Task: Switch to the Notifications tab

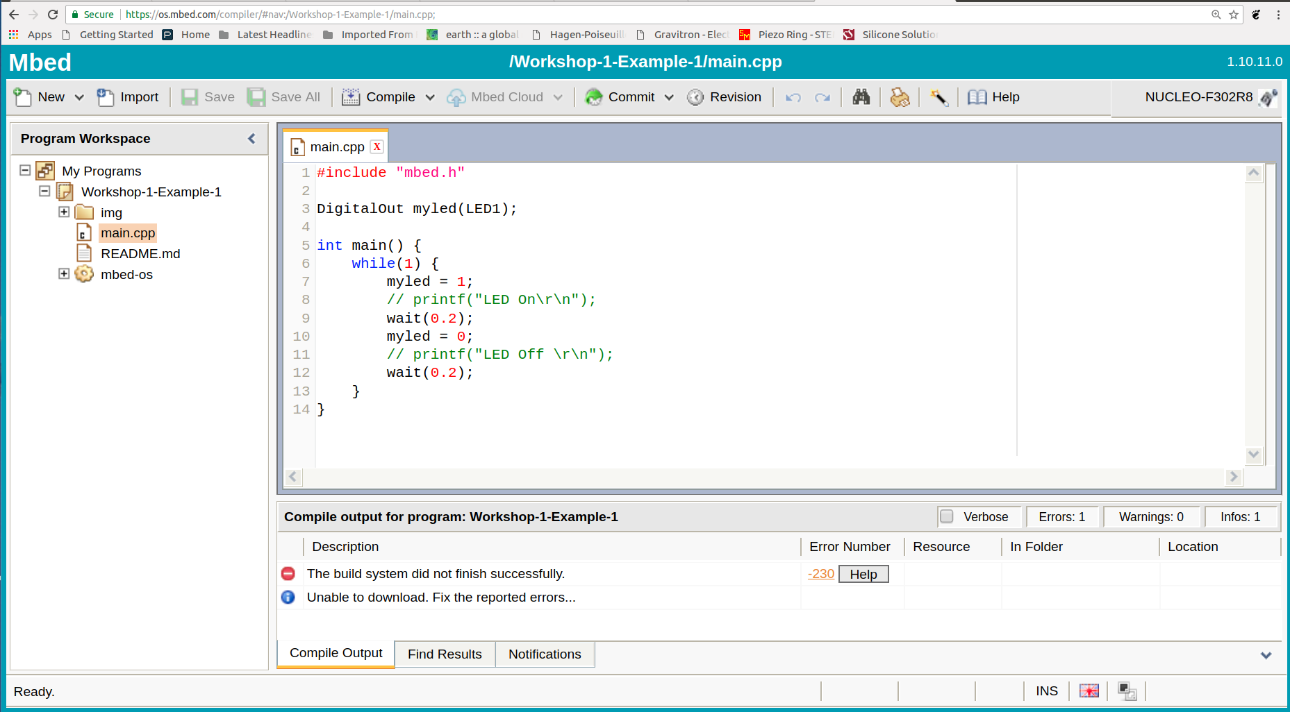Action: click(545, 654)
